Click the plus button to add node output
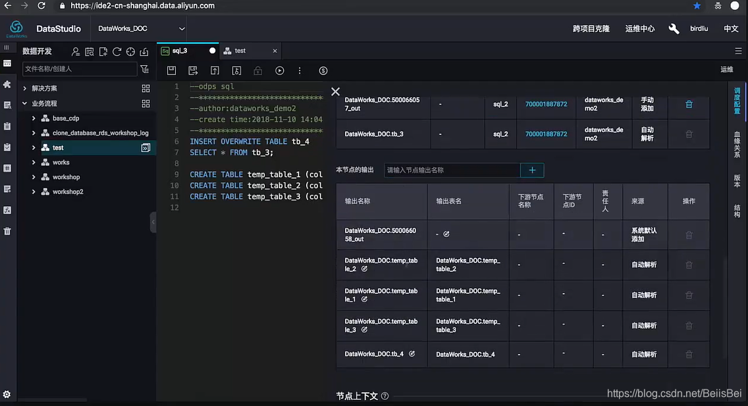This screenshot has height=406, width=748. (x=532, y=170)
